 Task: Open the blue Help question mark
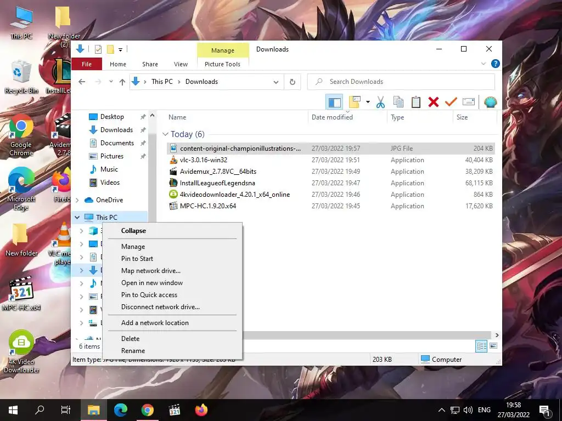pyautogui.click(x=496, y=64)
